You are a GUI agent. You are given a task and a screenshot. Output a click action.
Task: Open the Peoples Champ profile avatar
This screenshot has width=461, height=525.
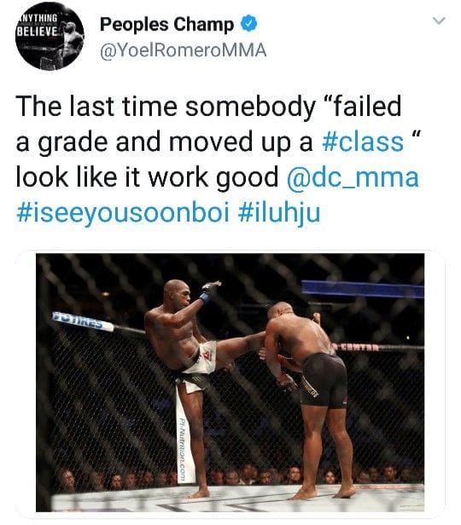(x=50, y=36)
